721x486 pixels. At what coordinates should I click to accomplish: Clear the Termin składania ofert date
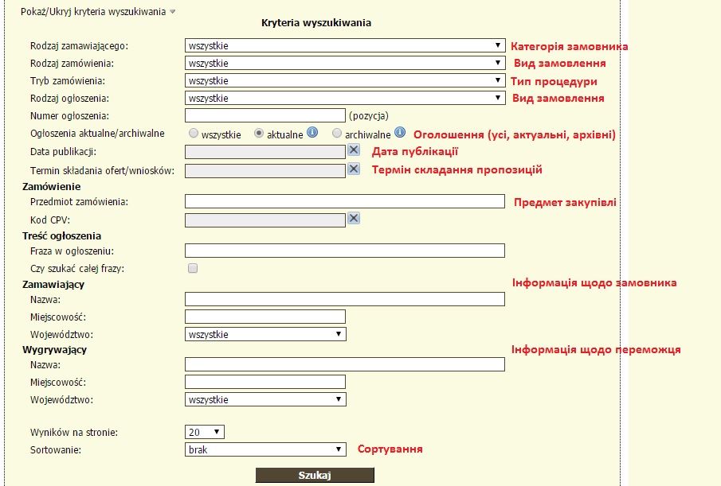[x=354, y=169]
